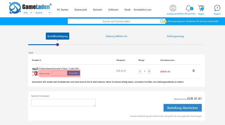Viewport: 225px width, 125px height.
Task: Click the red Zwischensumme EUR41.41 value
Action: [165, 72]
